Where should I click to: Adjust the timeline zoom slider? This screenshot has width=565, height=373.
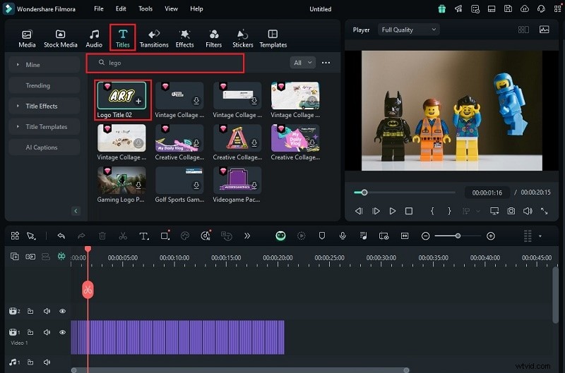(458, 236)
